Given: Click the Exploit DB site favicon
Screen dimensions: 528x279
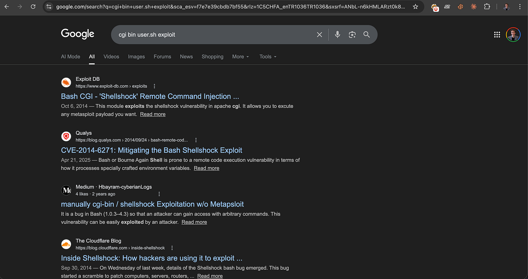Looking at the screenshot, I should pyautogui.click(x=66, y=82).
